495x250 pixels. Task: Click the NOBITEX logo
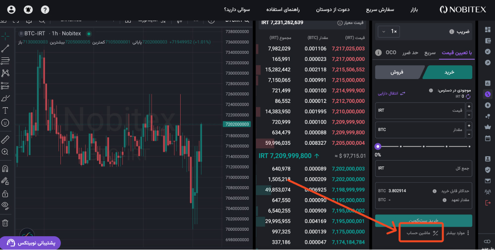click(x=463, y=10)
